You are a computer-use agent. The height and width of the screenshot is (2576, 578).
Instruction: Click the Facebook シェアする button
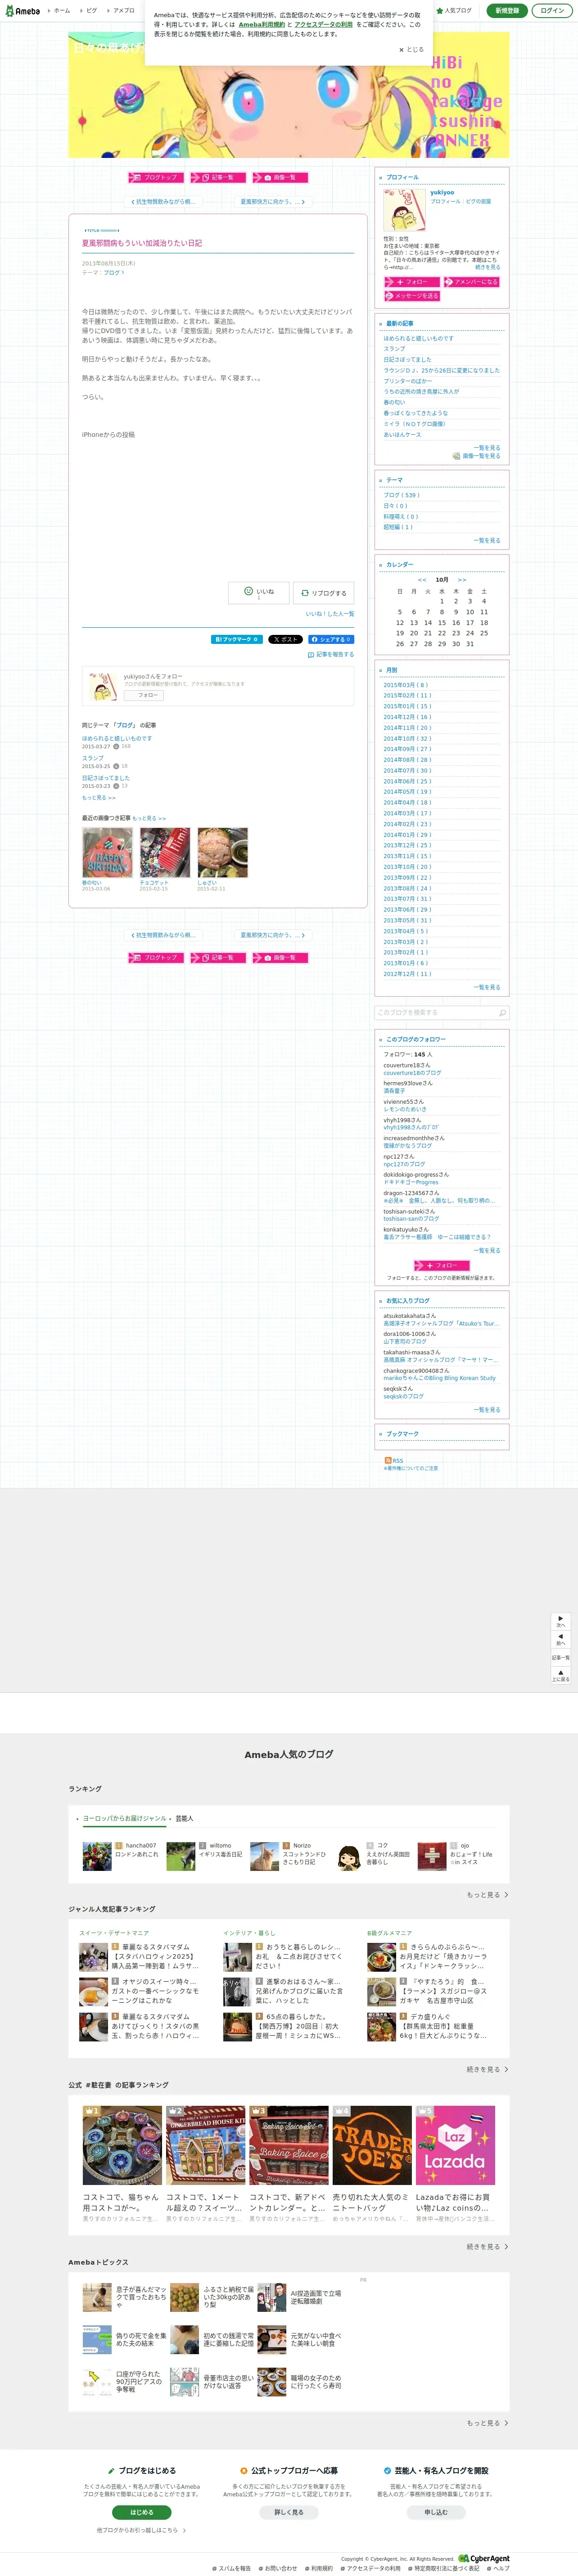coord(331,639)
